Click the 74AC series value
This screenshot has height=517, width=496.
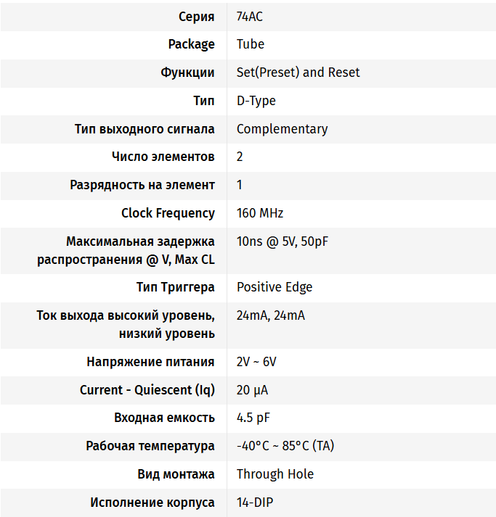[x=251, y=16]
